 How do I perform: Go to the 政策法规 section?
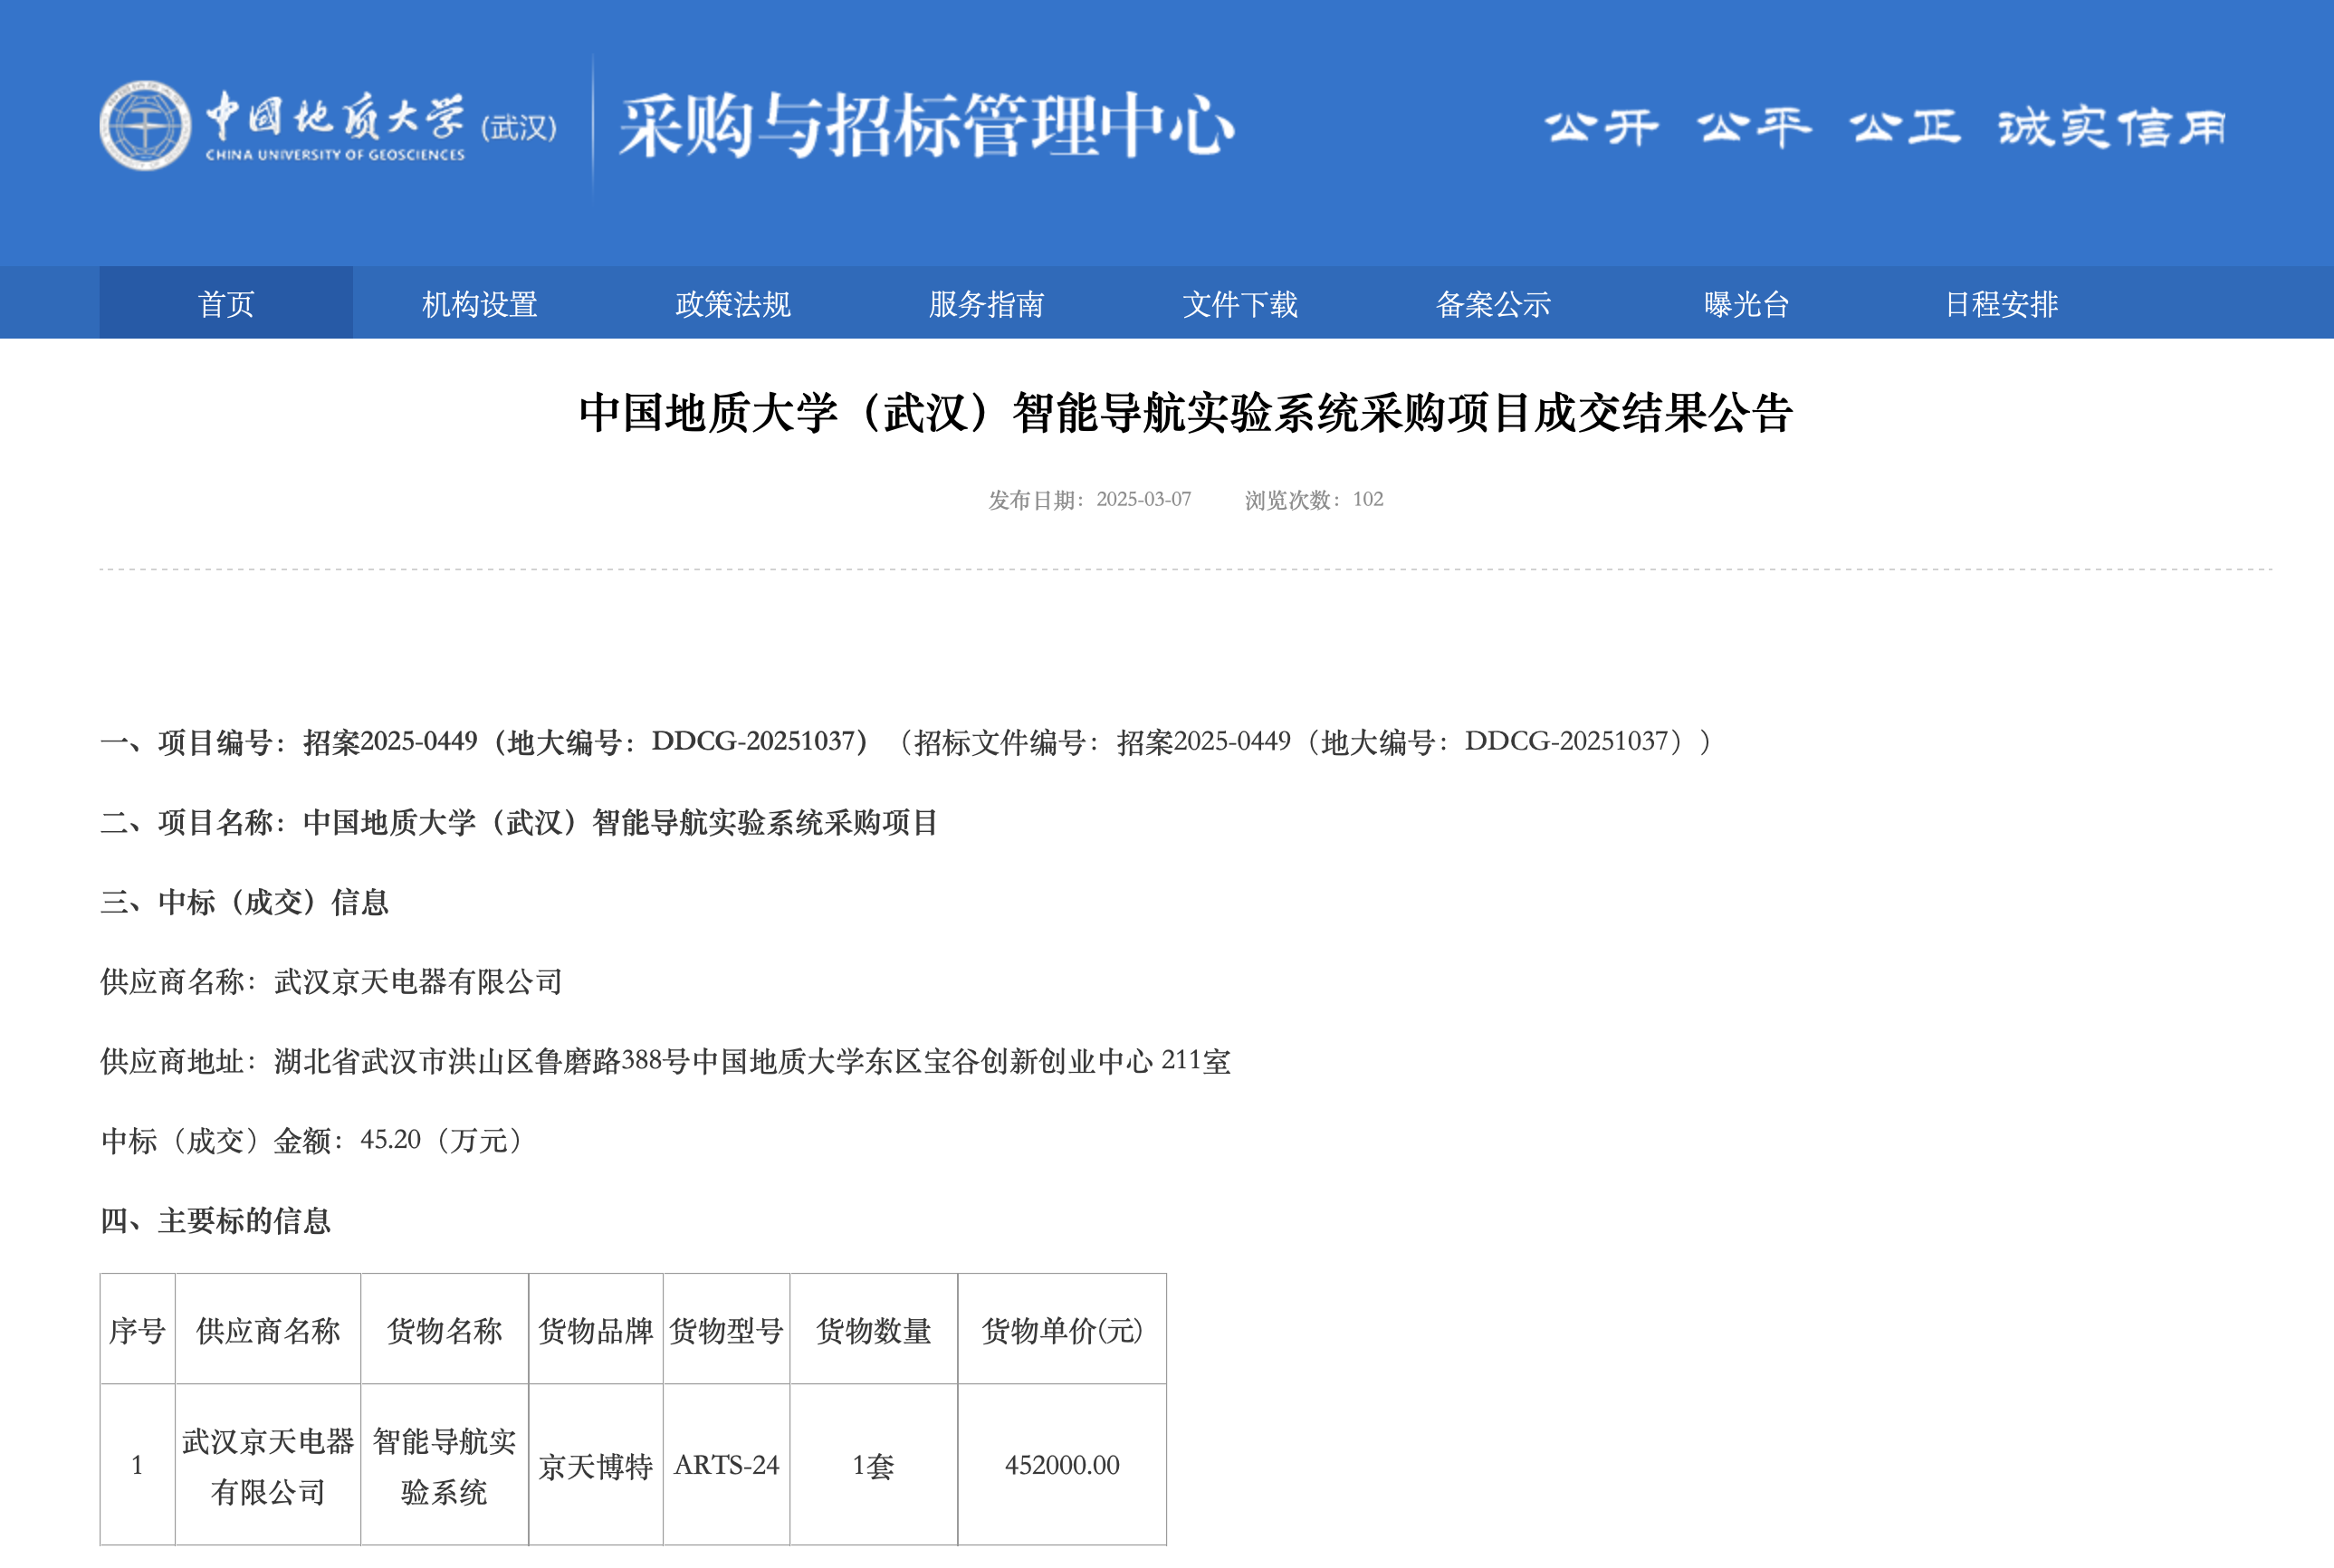coord(733,303)
